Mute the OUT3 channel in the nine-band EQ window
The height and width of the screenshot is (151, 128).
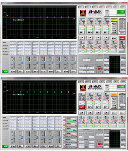click(100, 23)
